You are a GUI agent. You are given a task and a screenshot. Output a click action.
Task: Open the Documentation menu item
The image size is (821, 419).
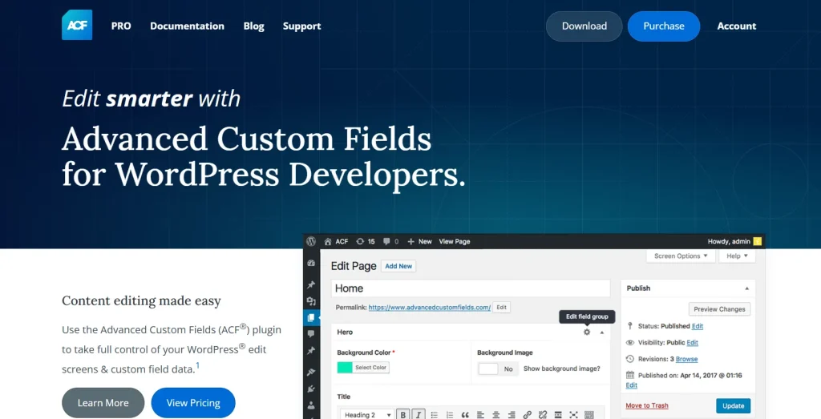[x=187, y=26]
